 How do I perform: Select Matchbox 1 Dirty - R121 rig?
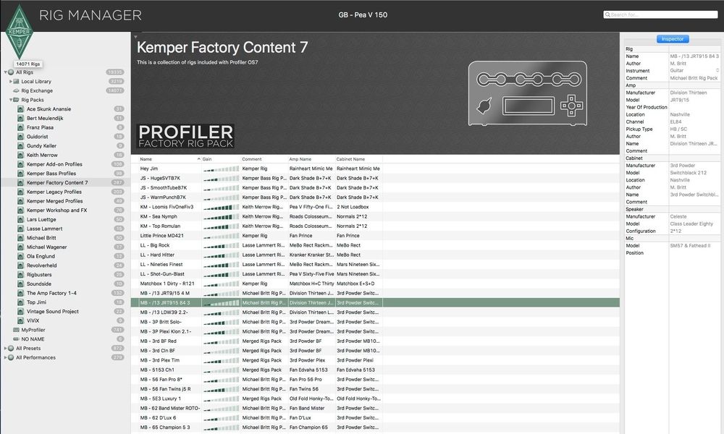point(375,284)
